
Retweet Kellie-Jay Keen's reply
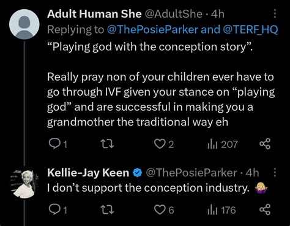(x=108, y=210)
